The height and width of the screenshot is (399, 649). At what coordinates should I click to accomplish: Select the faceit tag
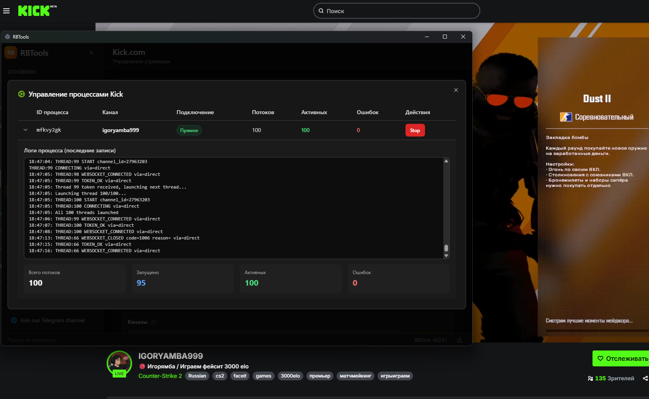click(x=240, y=376)
